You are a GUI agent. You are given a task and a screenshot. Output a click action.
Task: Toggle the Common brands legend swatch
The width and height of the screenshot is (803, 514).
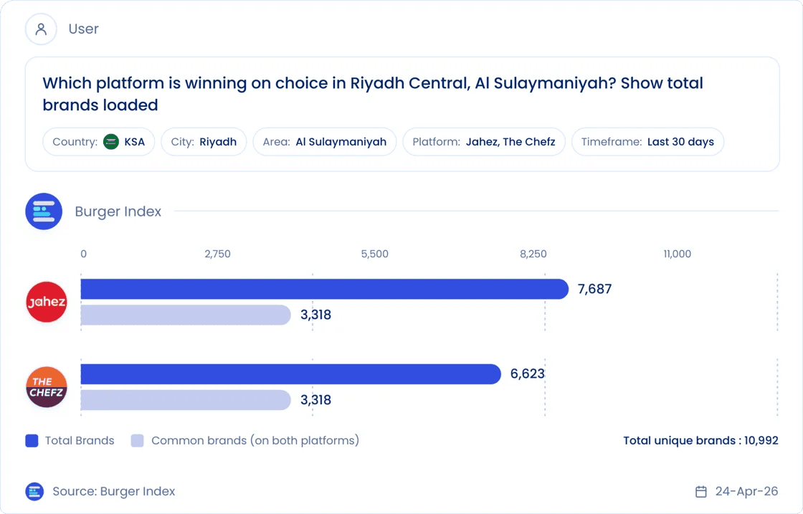pos(137,441)
